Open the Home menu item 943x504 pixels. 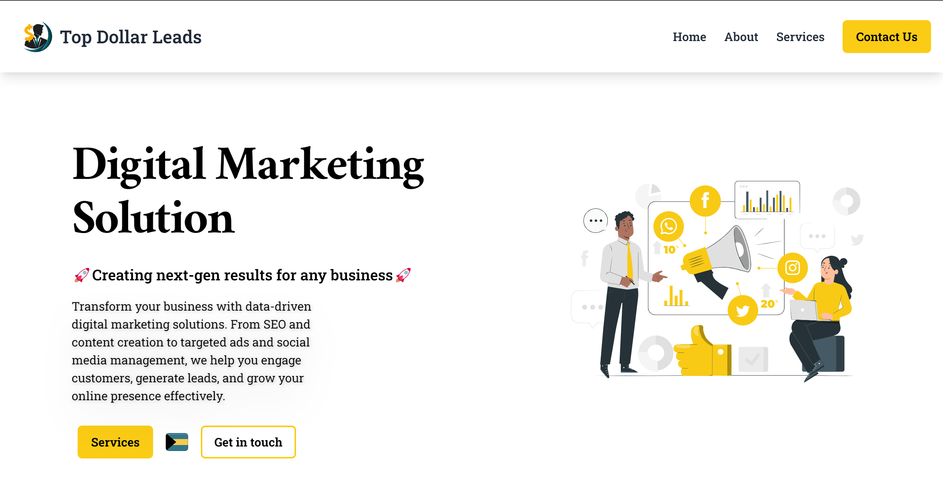click(689, 37)
